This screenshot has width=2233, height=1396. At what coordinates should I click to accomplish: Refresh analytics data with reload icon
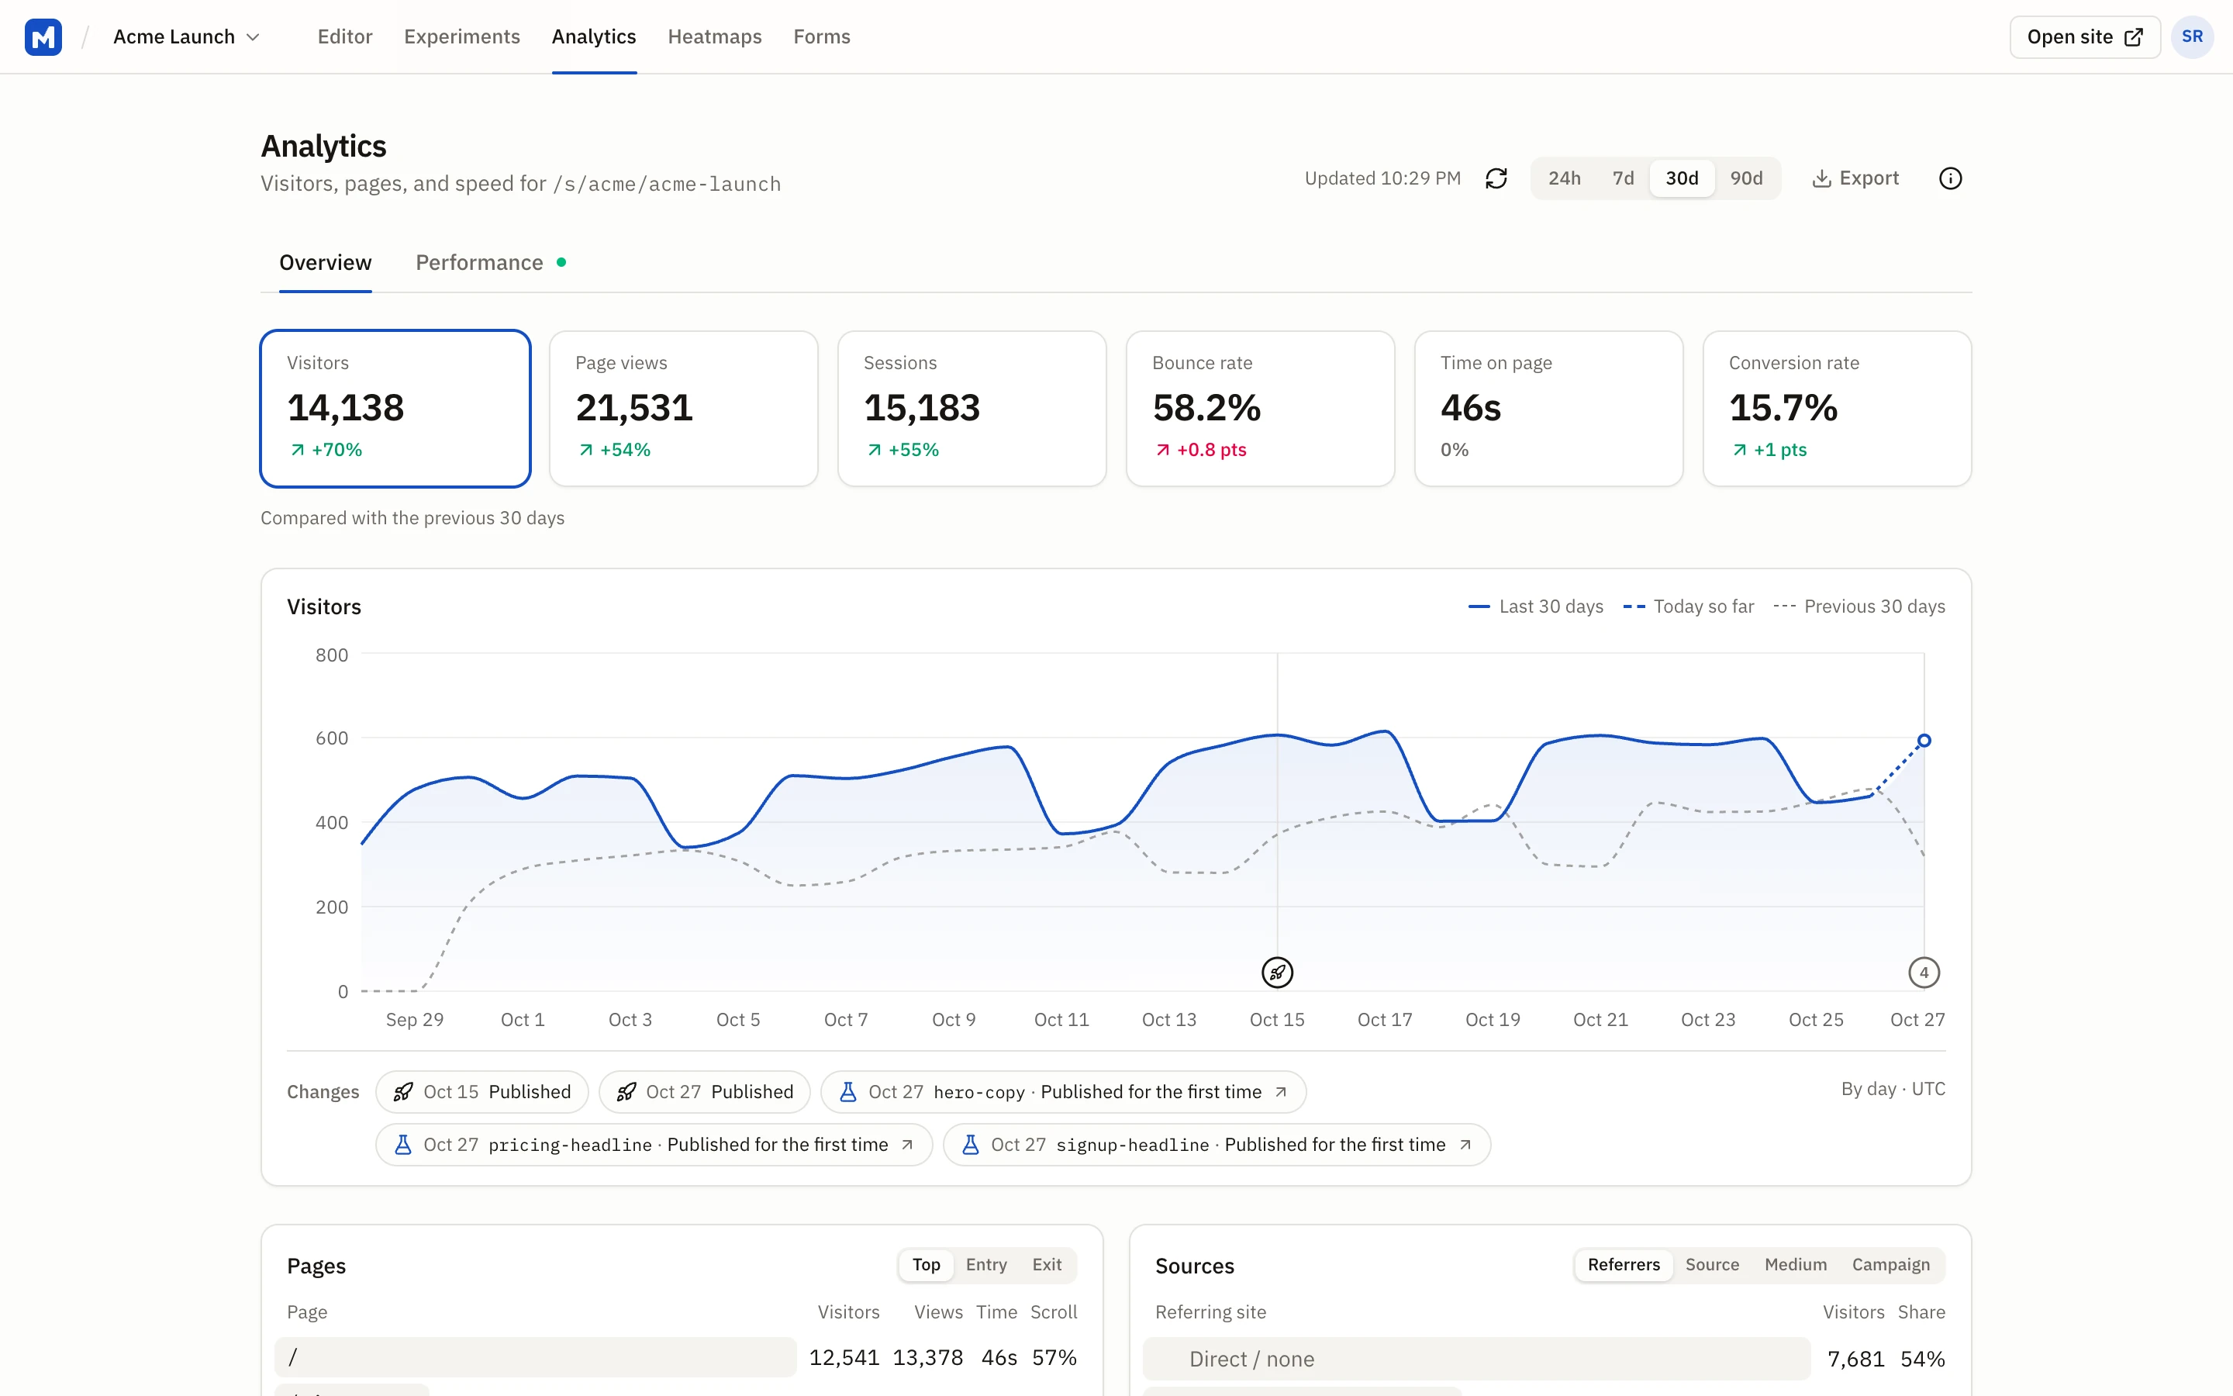point(1496,178)
